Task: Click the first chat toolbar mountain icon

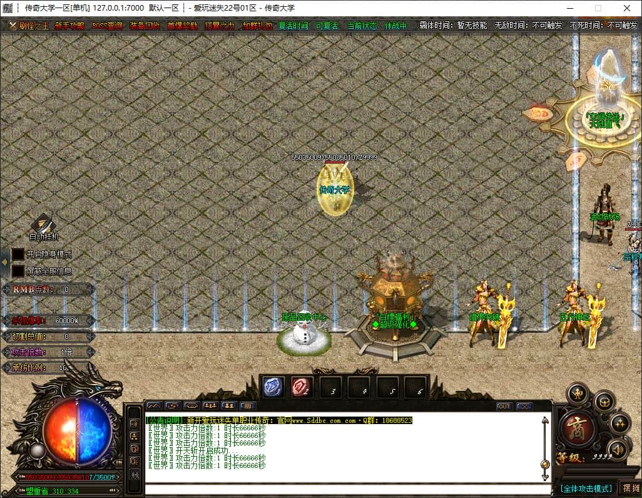Action: point(155,406)
